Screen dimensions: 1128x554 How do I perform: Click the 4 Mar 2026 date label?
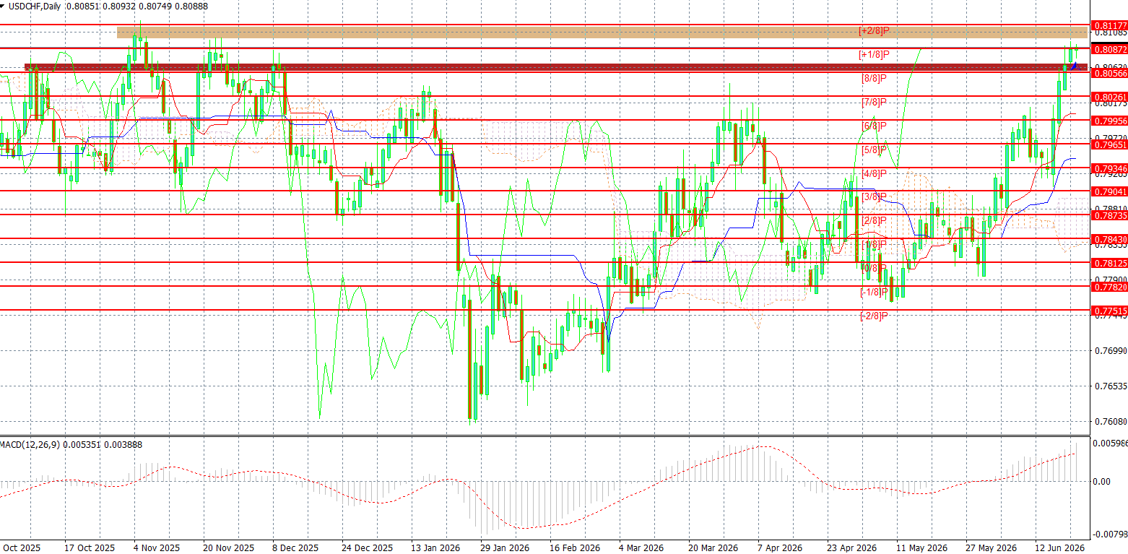coord(642,548)
